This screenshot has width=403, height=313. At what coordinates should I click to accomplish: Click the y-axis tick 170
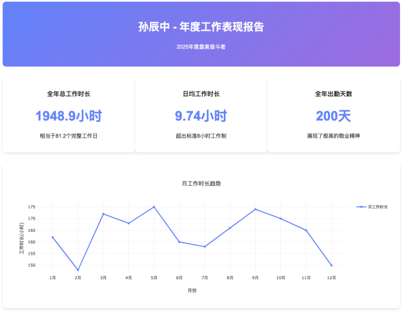[x=31, y=219]
